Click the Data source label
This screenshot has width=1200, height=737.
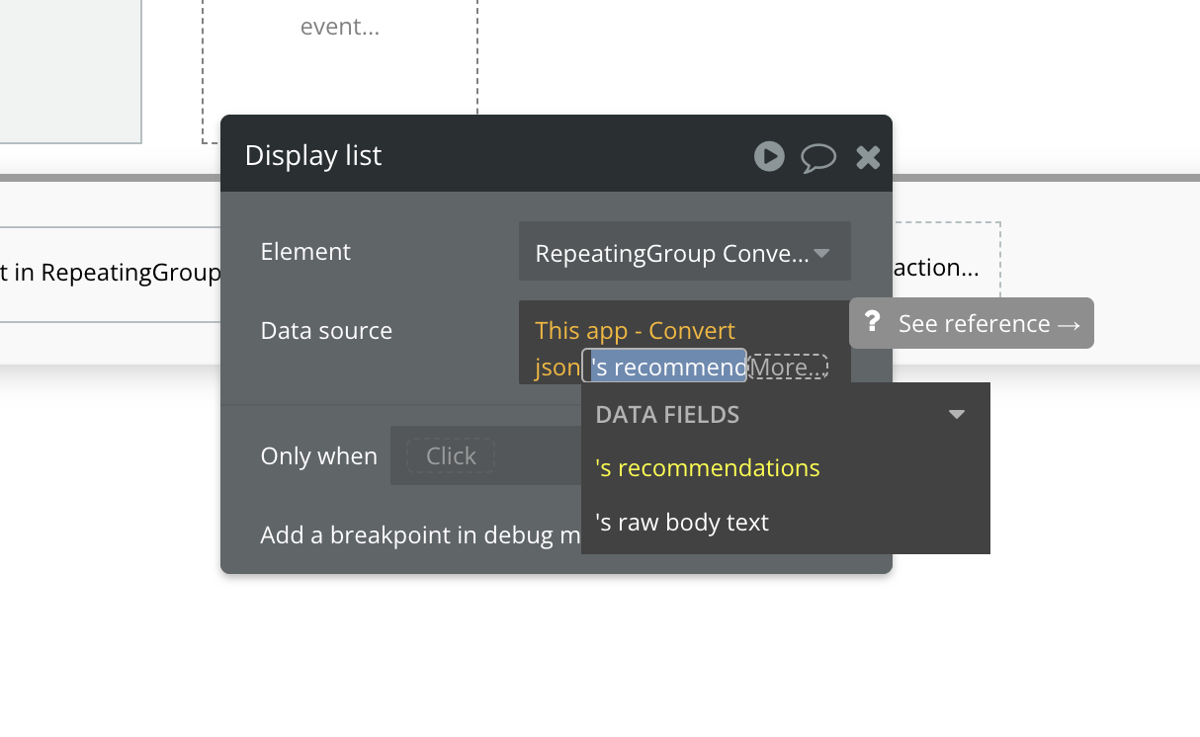click(x=326, y=331)
